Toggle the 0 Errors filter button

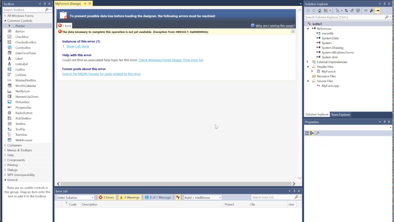(107, 197)
